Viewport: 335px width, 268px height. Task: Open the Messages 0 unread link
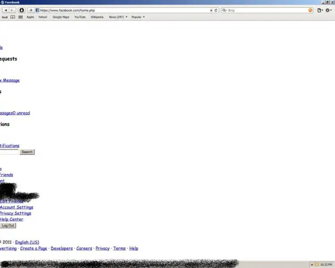(15, 113)
